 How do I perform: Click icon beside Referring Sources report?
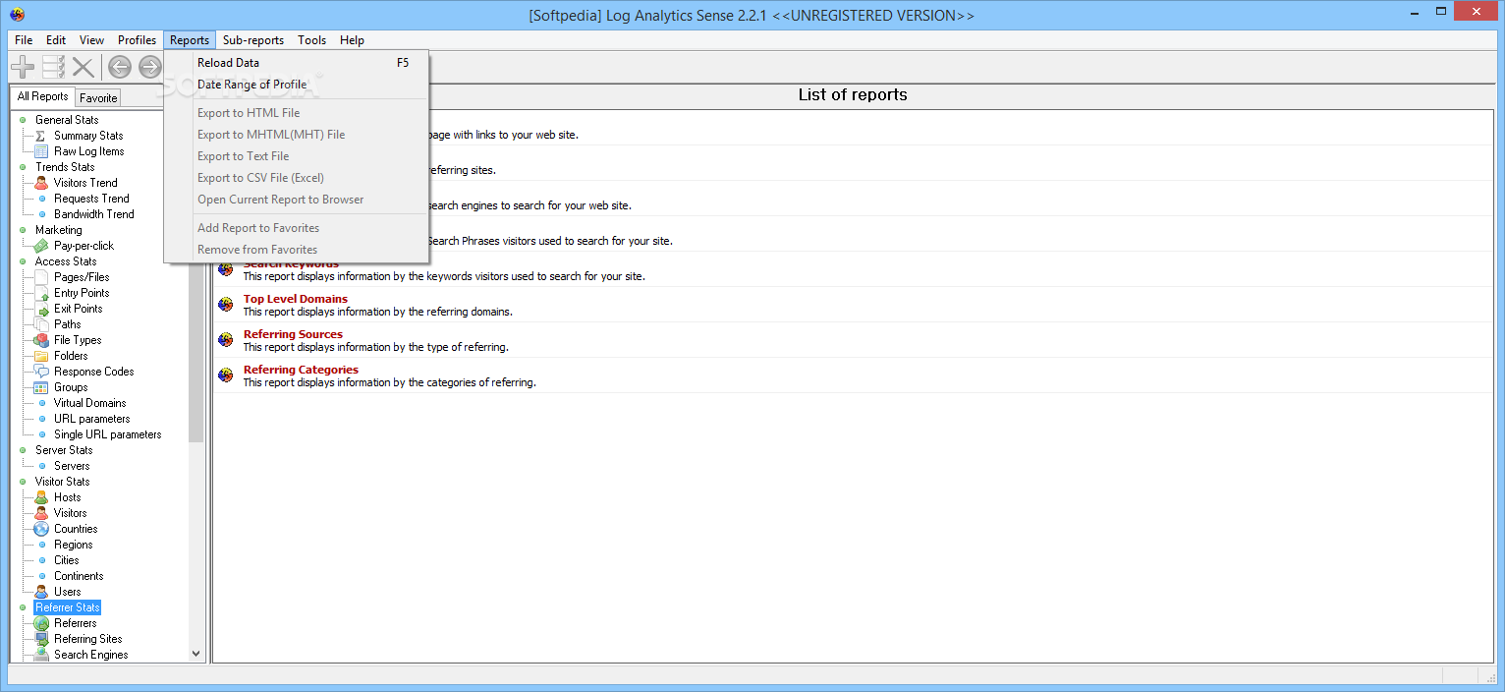tap(226, 340)
